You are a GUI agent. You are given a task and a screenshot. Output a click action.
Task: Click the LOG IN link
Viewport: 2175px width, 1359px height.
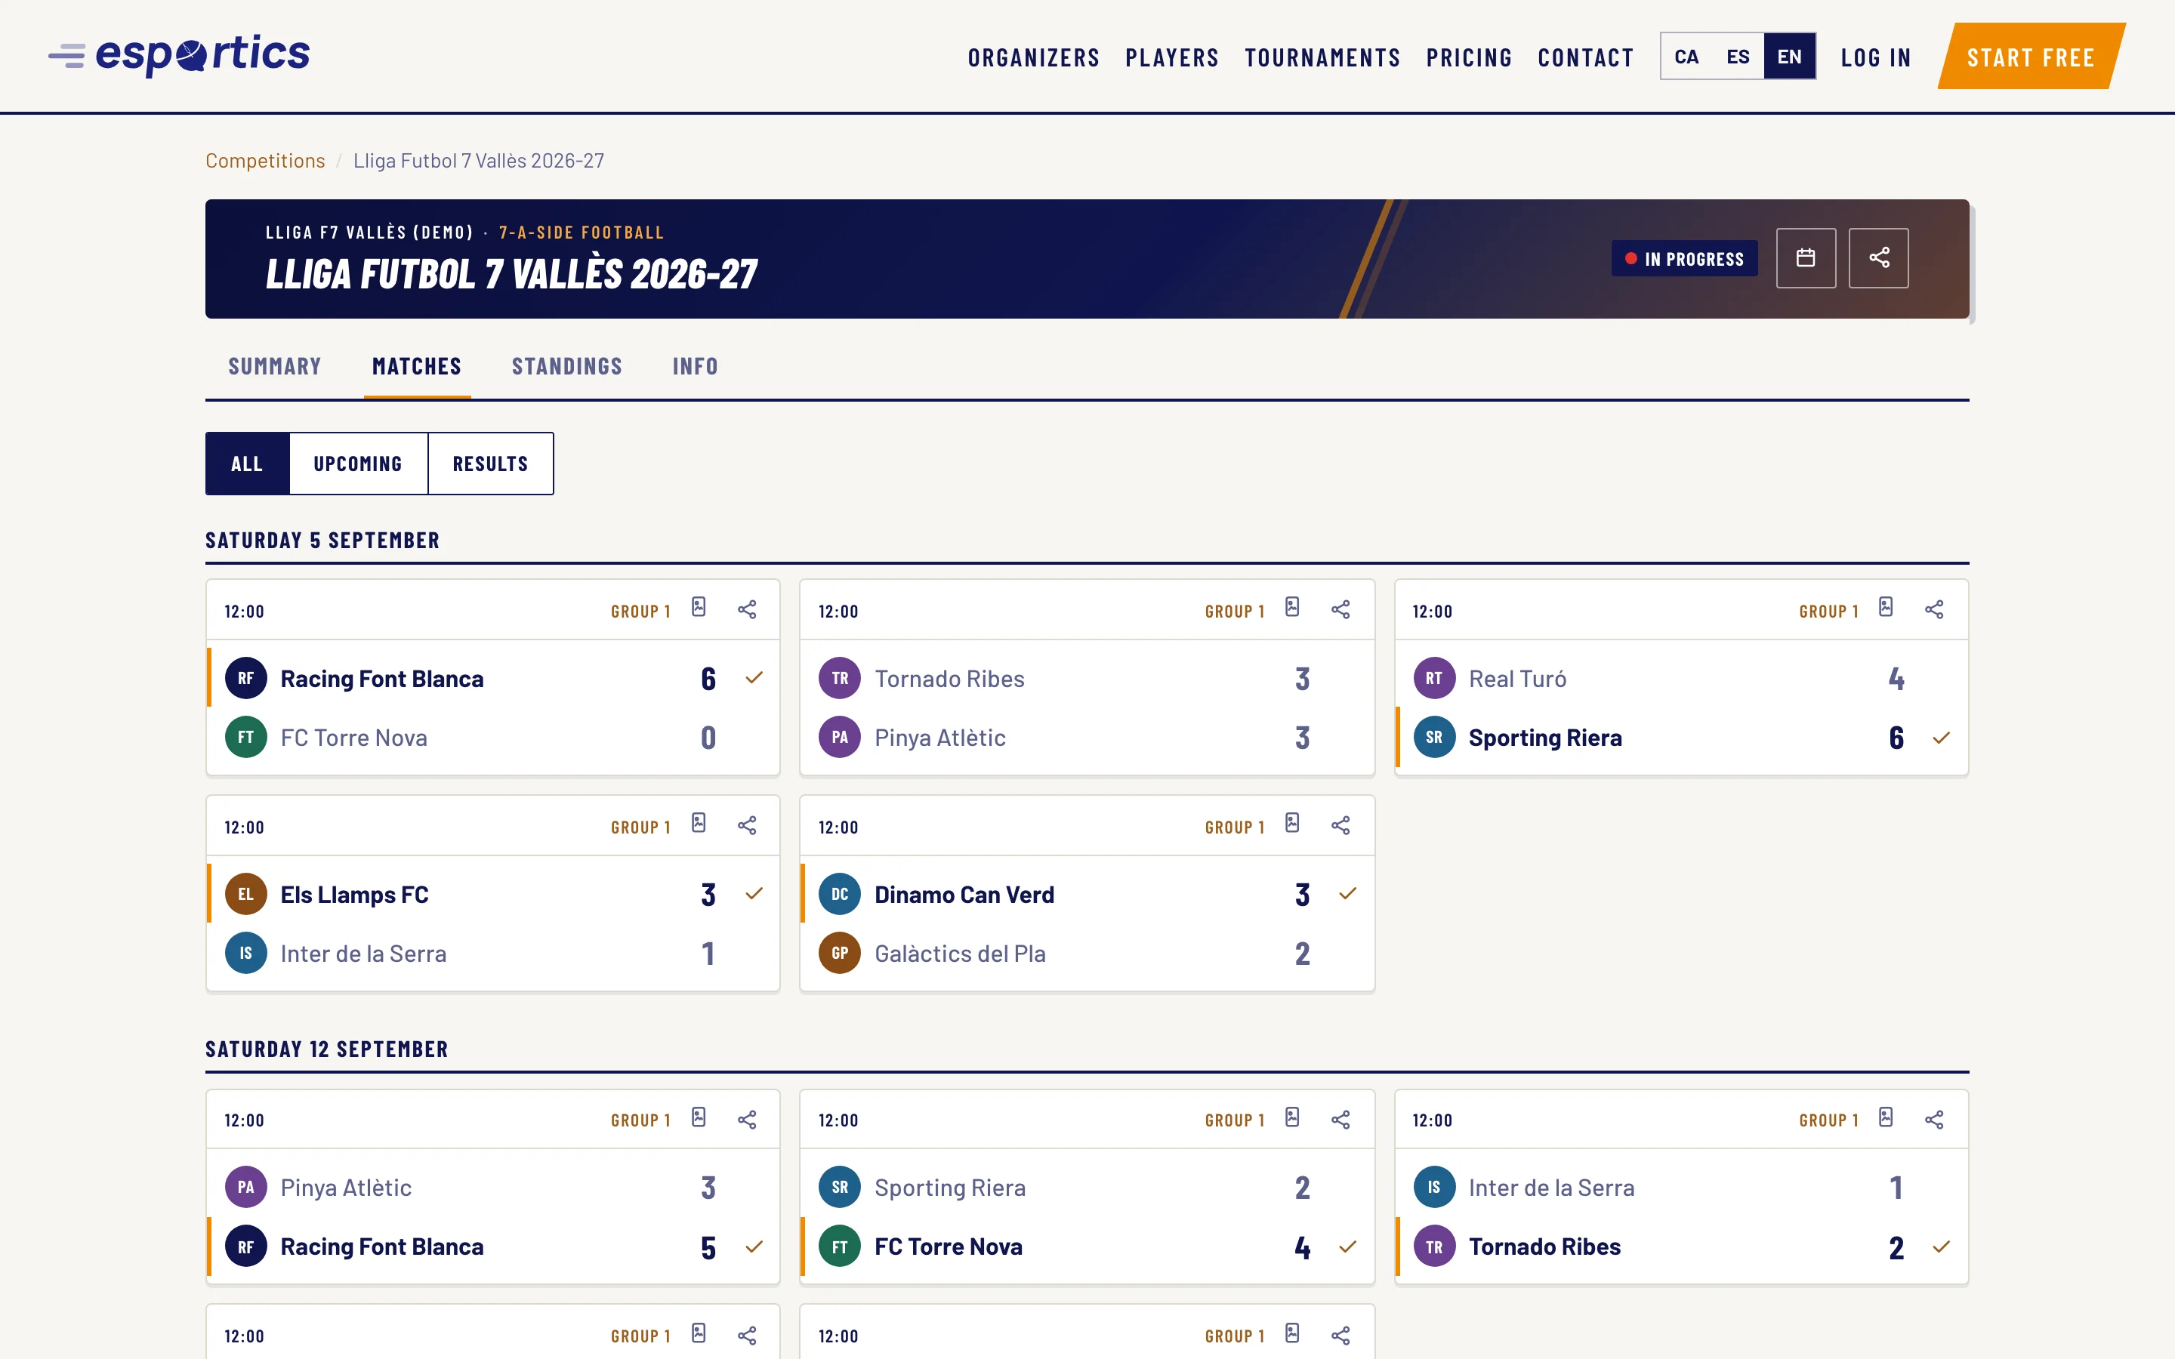click(x=1876, y=57)
